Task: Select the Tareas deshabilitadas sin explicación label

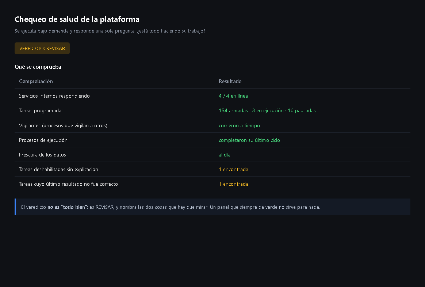Action: coord(58,169)
